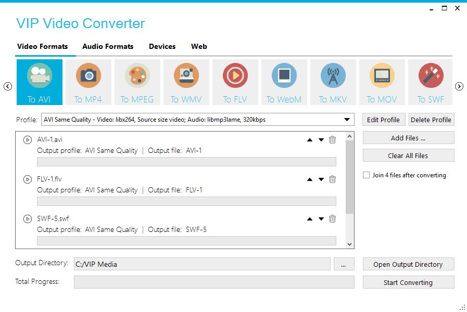
Task: Click Start Converting button
Action: (x=408, y=282)
